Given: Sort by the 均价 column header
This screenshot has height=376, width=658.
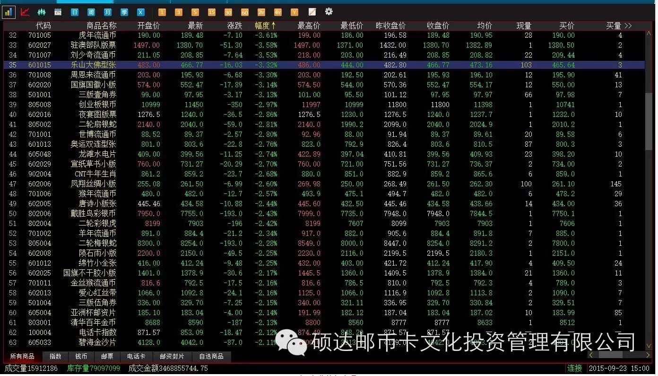Looking at the screenshot, I should pyautogui.click(x=485, y=25).
